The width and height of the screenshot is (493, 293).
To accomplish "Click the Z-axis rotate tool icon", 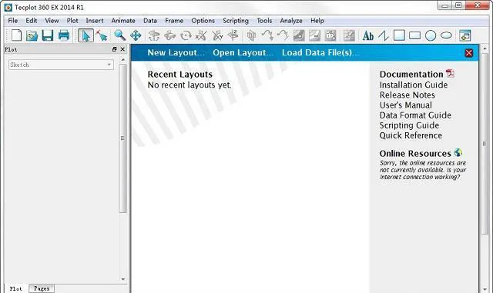I will click(233, 35).
